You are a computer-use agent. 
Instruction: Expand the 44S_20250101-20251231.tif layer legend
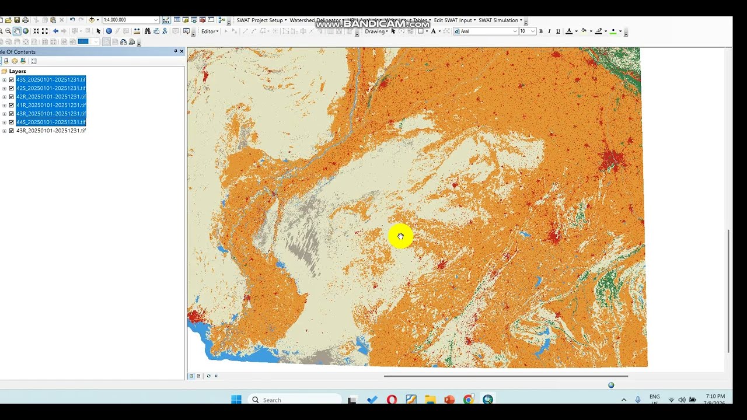tap(4, 122)
